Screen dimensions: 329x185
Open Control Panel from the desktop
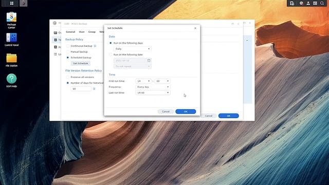[x=11, y=40]
